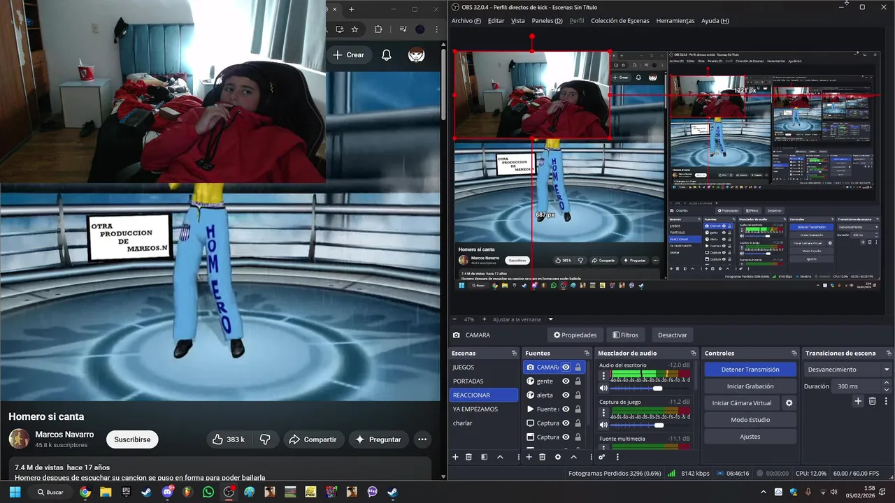Click Detener Transmisión button
895x503 pixels.
[750, 370]
